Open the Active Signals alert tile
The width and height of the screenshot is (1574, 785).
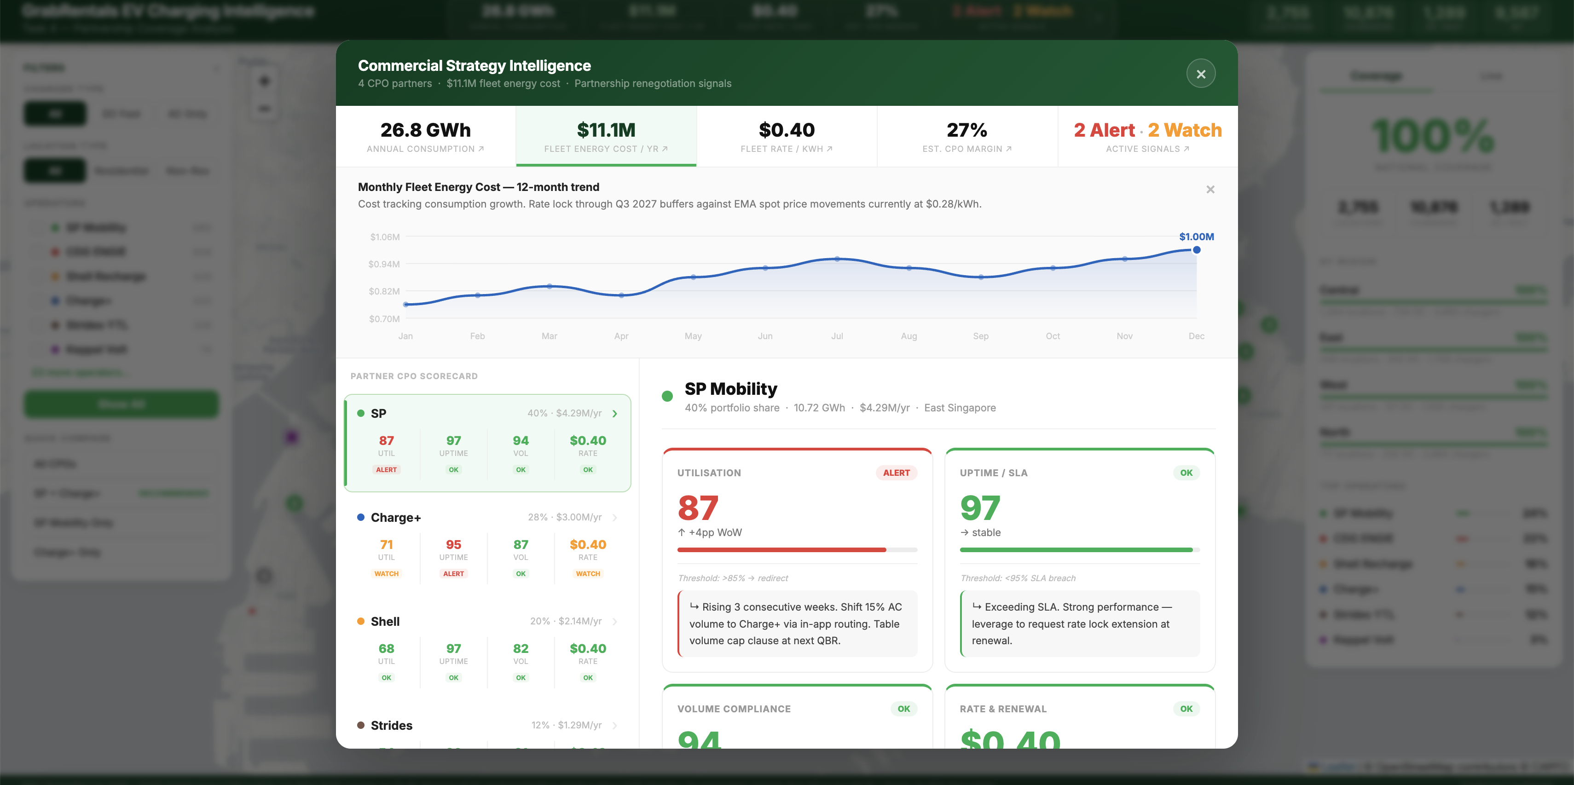tap(1147, 137)
